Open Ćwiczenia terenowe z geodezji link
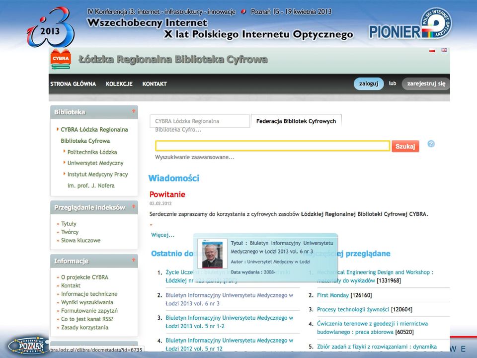Viewport: 477px width, 358px height. (372, 328)
